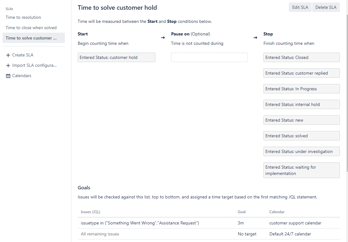Select the Entered Status: internal hold condition
Viewport: 348px width, 242px height.
[x=301, y=104]
